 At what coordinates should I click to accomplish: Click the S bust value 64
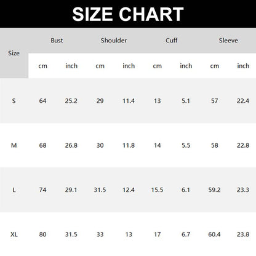pyautogui.click(x=42, y=101)
